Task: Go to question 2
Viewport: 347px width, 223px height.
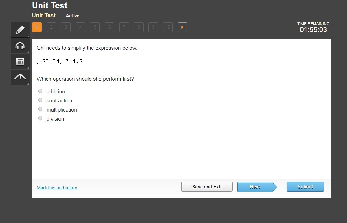Action: (51, 27)
